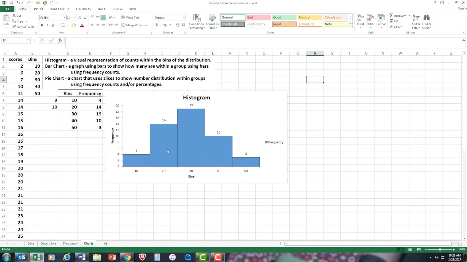Image resolution: width=467 pixels, height=262 pixels.
Task: Click the Save icon in Quick Access toolbar
Action: click(11, 3)
